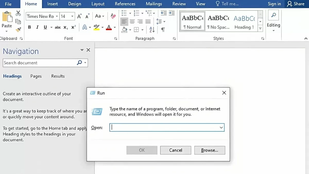Click the Subscript icon
309x174 pixels.
(65, 27)
